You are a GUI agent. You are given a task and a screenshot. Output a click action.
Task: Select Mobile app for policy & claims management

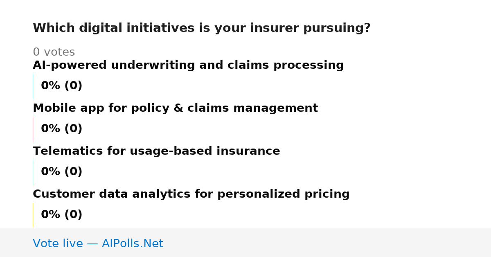tap(175, 108)
